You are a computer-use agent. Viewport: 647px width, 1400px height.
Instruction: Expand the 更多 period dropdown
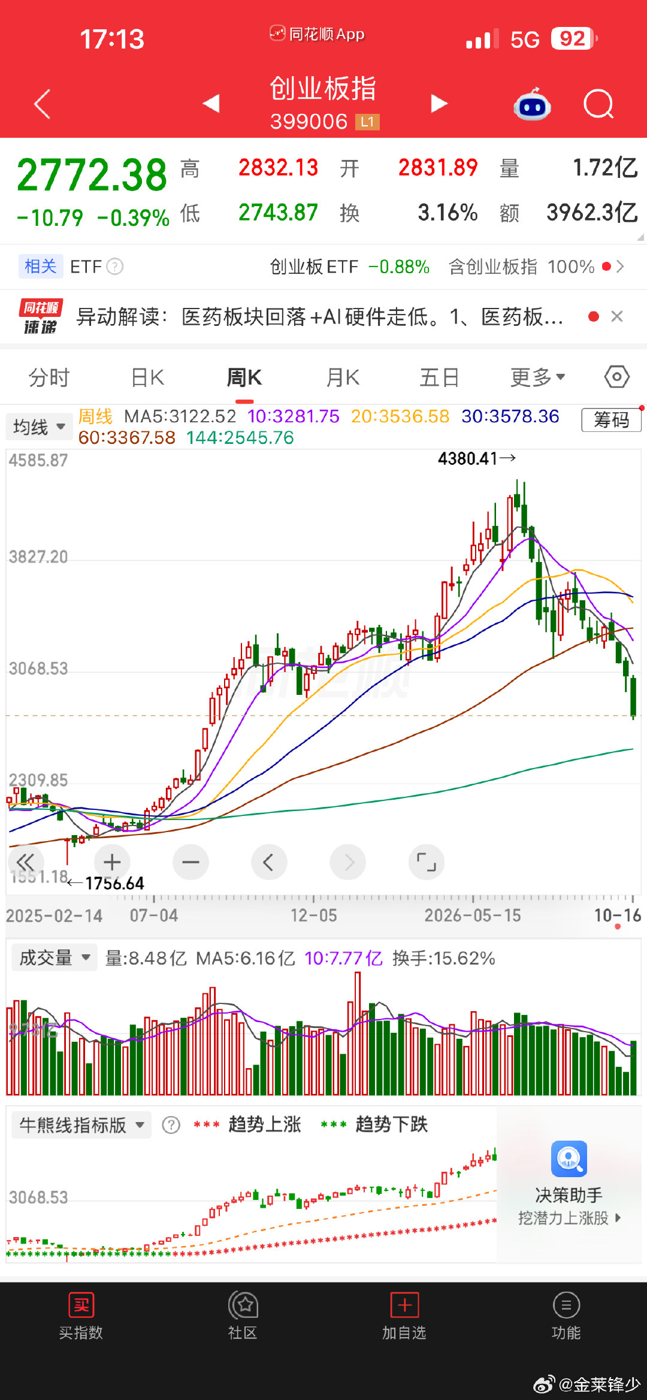point(537,377)
